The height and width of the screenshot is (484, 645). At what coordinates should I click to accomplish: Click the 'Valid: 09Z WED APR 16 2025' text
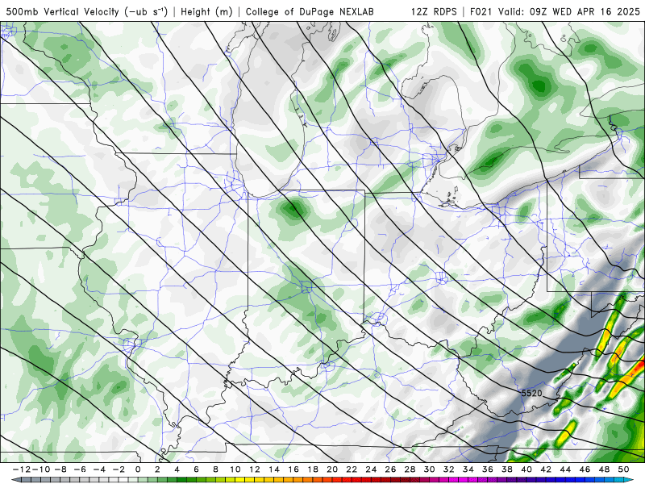tap(569, 12)
